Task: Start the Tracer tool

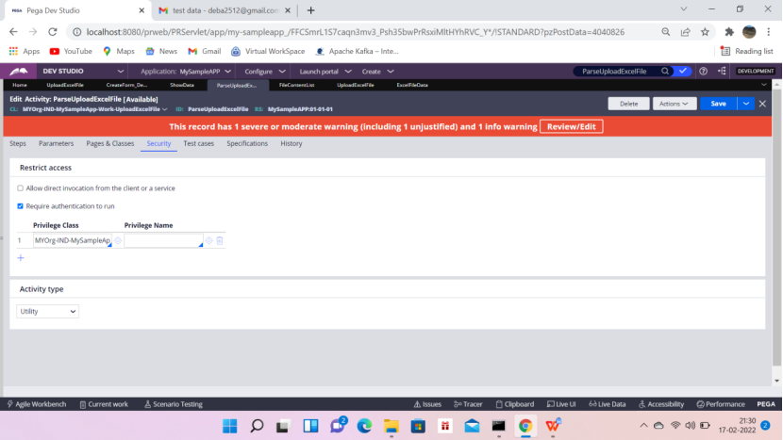Action: pos(468,404)
